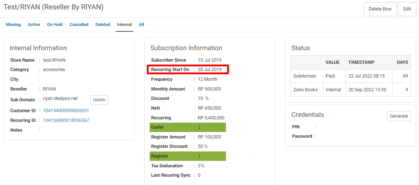Switch to the Active tab

pyautogui.click(x=34, y=25)
